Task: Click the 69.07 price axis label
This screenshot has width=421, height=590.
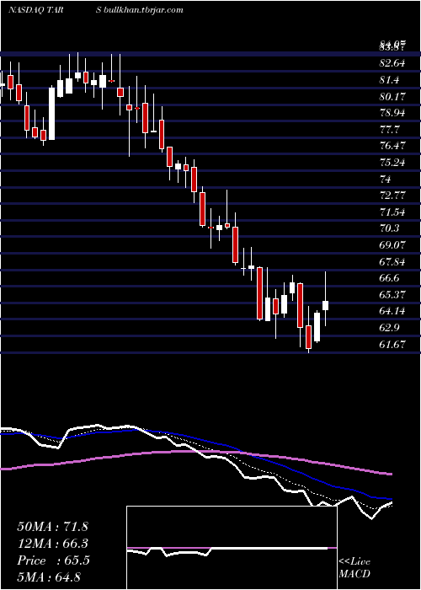Action: click(x=392, y=245)
